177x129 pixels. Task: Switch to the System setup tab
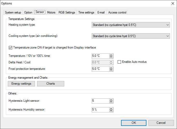click(13, 12)
